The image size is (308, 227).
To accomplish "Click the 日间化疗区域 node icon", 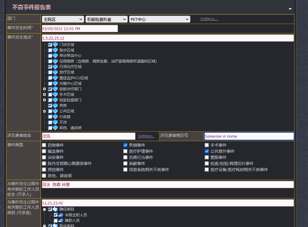I will click(x=55, y=67).
